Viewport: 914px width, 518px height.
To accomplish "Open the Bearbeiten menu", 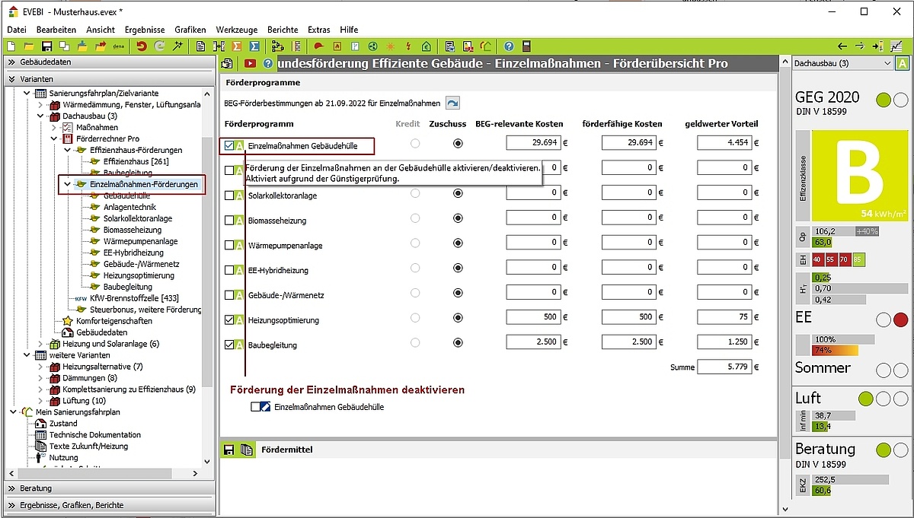I will [56, 30].
